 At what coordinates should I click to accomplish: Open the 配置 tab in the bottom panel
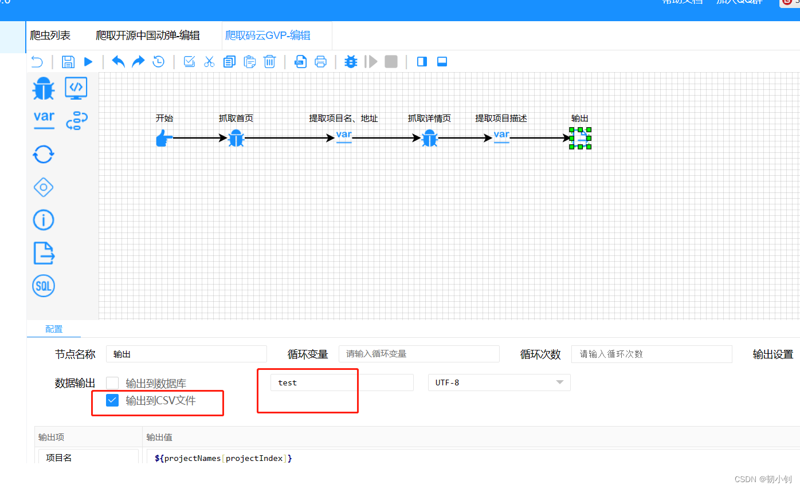(54, 329)
